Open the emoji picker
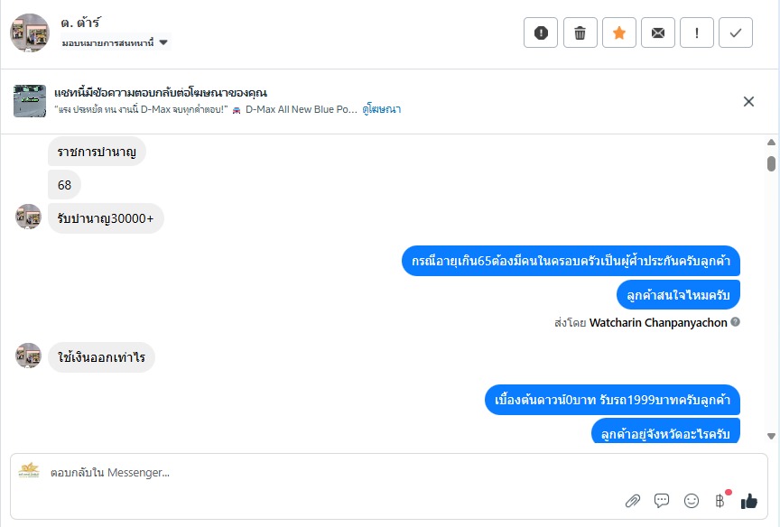Screen dimensions: 780x527 tap(692, 500)
